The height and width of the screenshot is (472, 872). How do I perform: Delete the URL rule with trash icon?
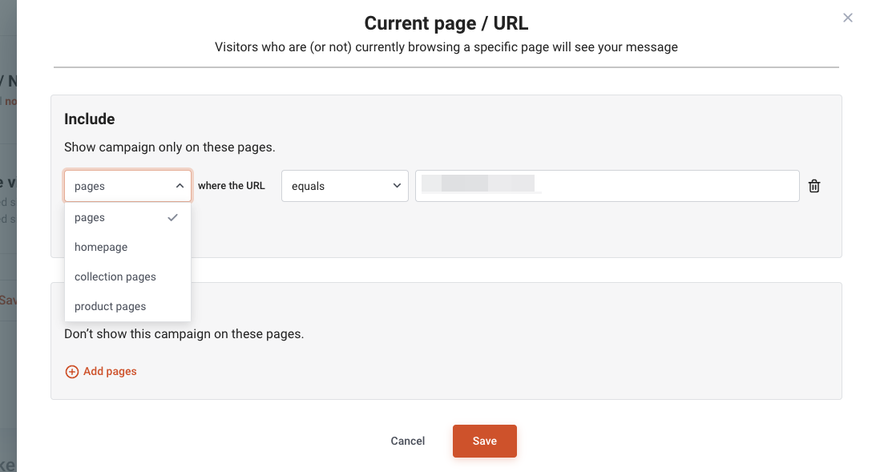(814, 186)
